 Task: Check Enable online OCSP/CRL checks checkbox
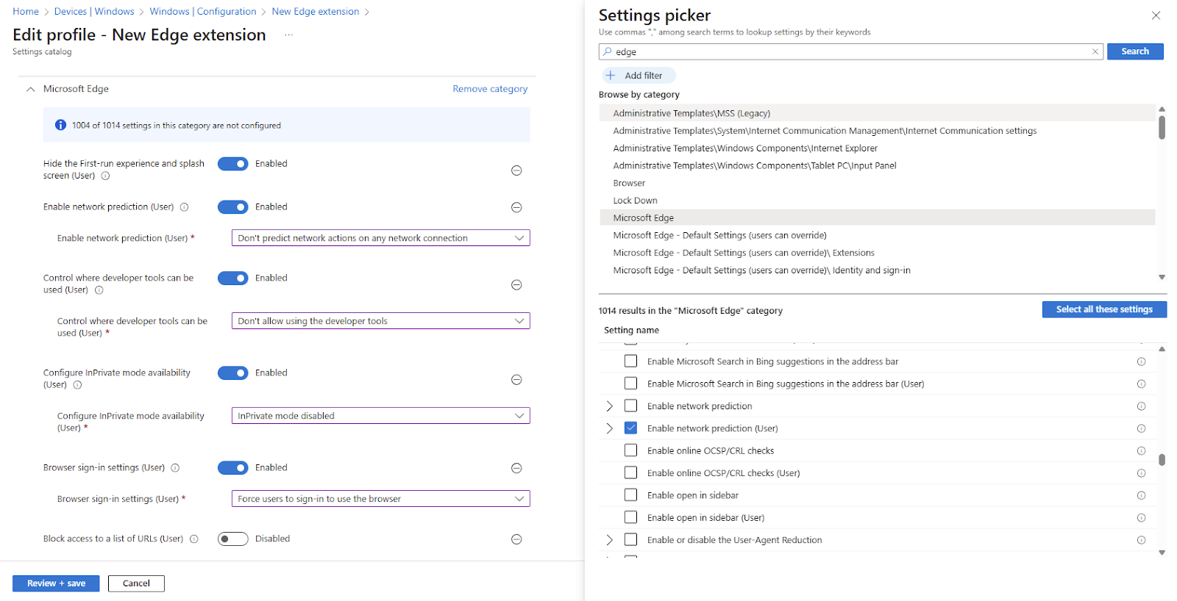coord(630,451)
